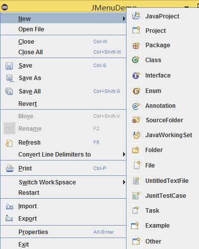Click the JavaProject icon in New submenu
199x249 pixels.
136,16
